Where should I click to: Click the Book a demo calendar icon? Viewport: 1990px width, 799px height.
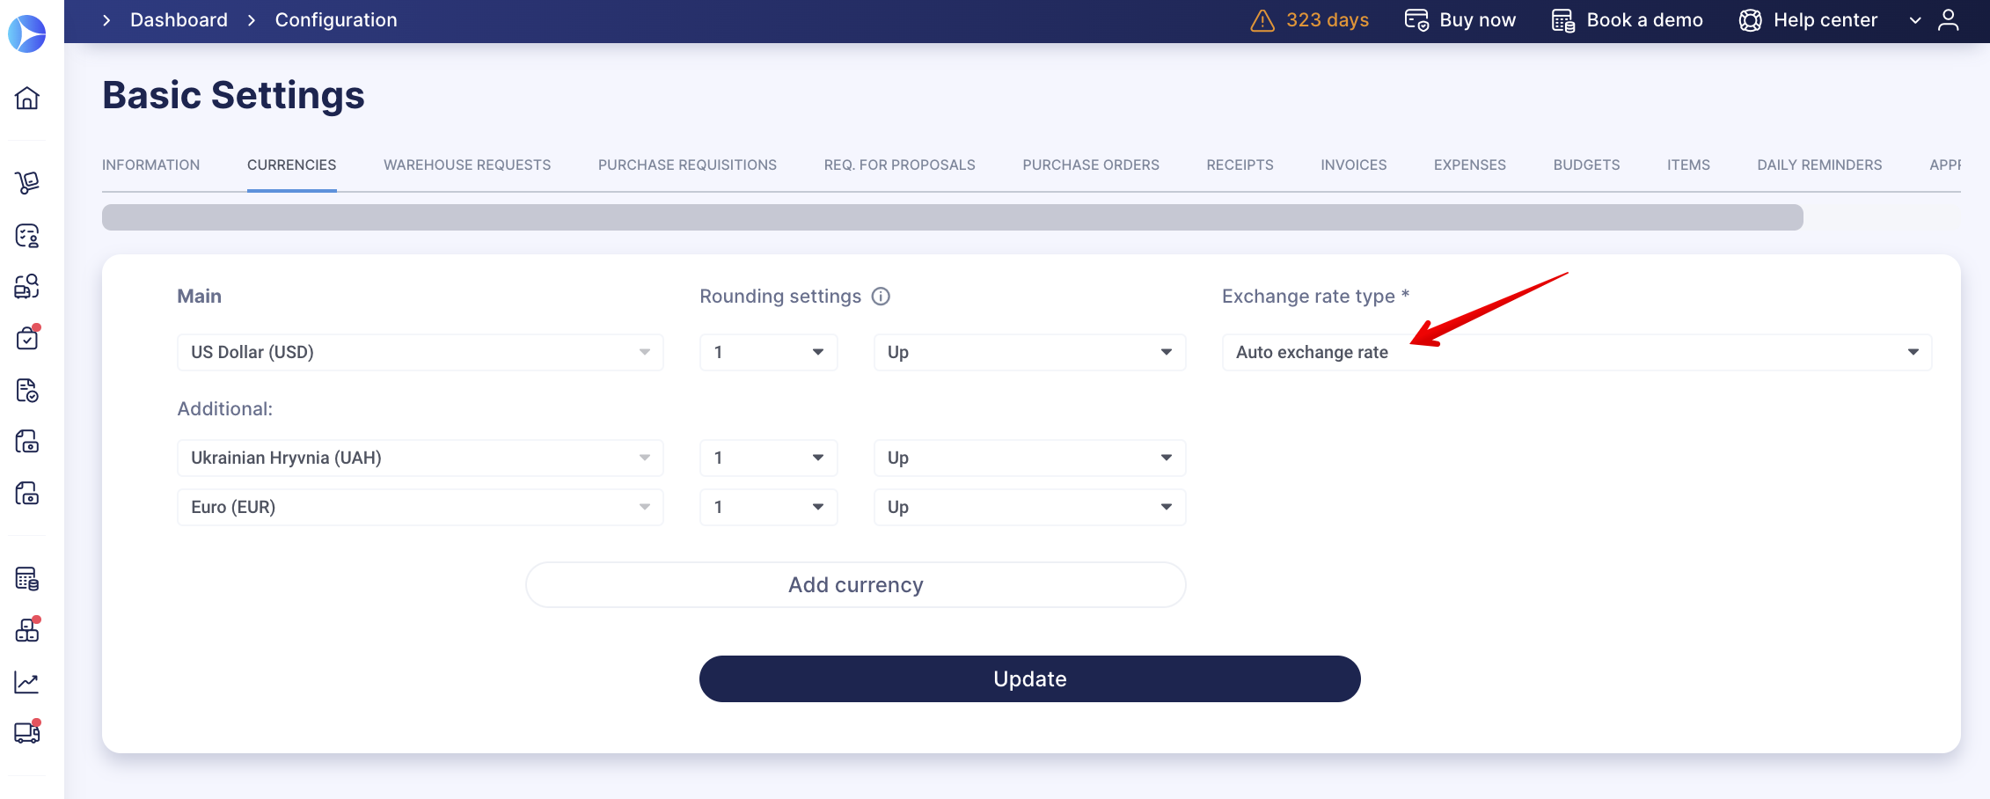pos(1563,20)
